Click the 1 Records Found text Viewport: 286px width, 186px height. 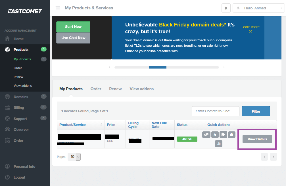tap(85, 111)
